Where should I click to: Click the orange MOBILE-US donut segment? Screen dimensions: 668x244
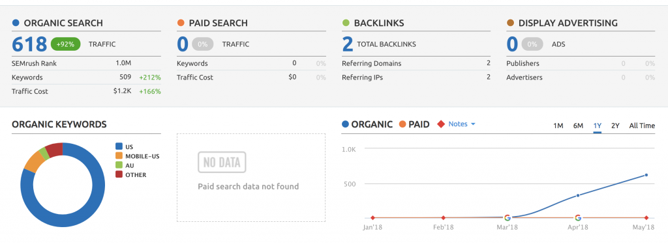(x=35, y=161)
